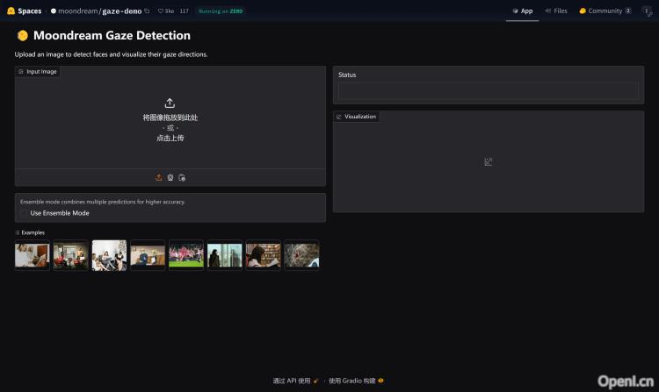
Task: Click the Visualization label chart icon
Action: point(339,117)
